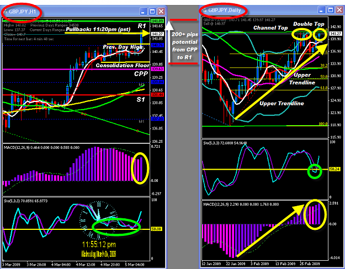The image size is (345, 269).
Task: Click white 141.27 current price tag in H1 chart
Action: click(x=157, y=34)
